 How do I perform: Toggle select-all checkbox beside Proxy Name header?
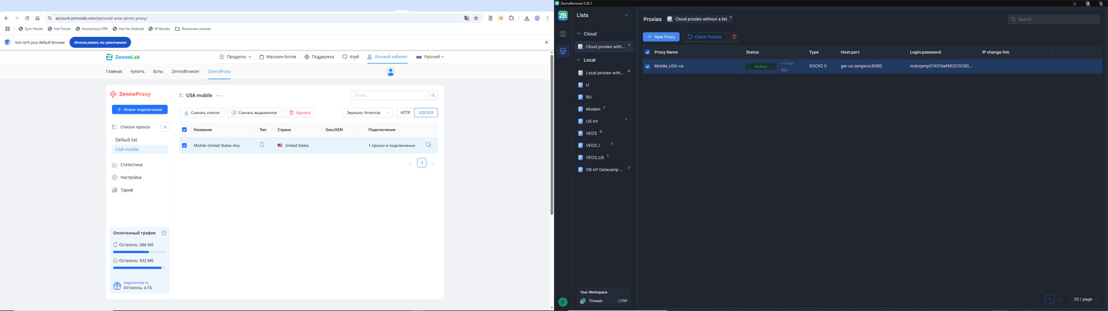point(647,52)
